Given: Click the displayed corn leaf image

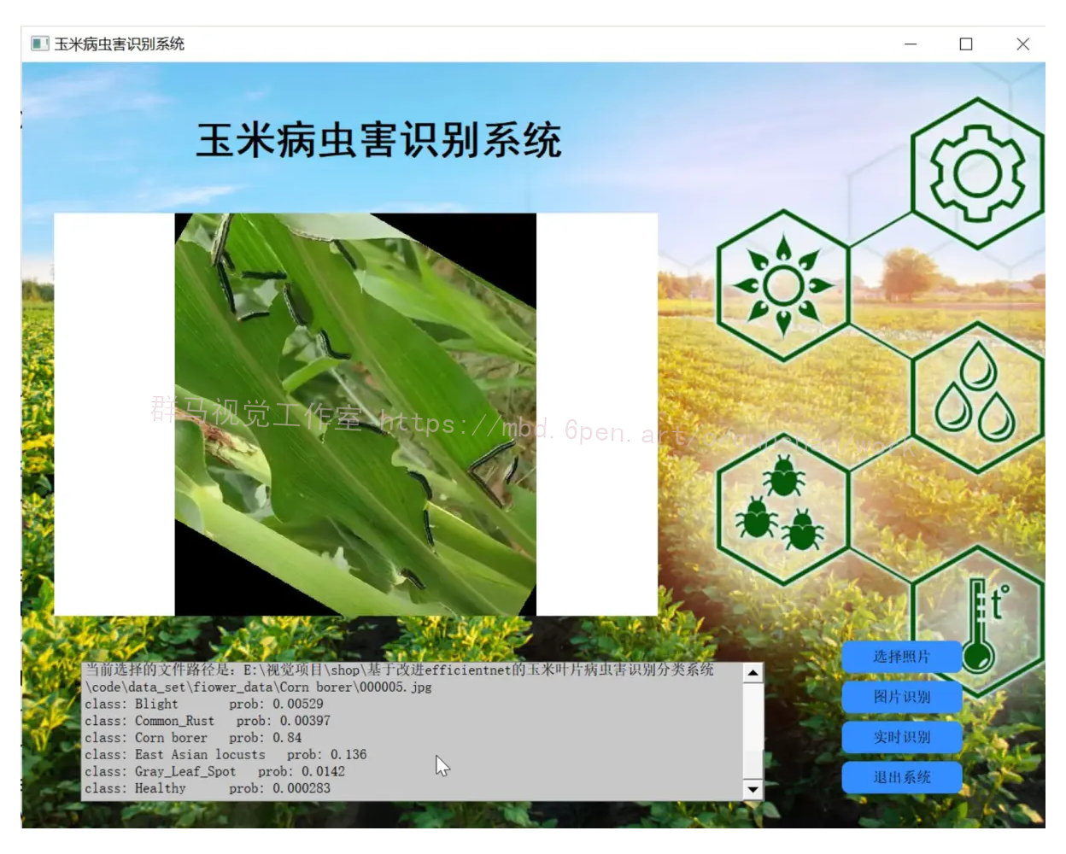Looking at the screenshot, I should (x=355, y=414).
